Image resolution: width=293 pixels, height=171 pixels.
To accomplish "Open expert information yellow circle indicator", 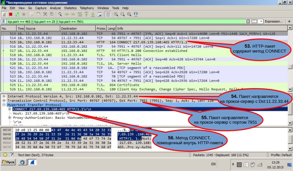I will coord(5,155).
